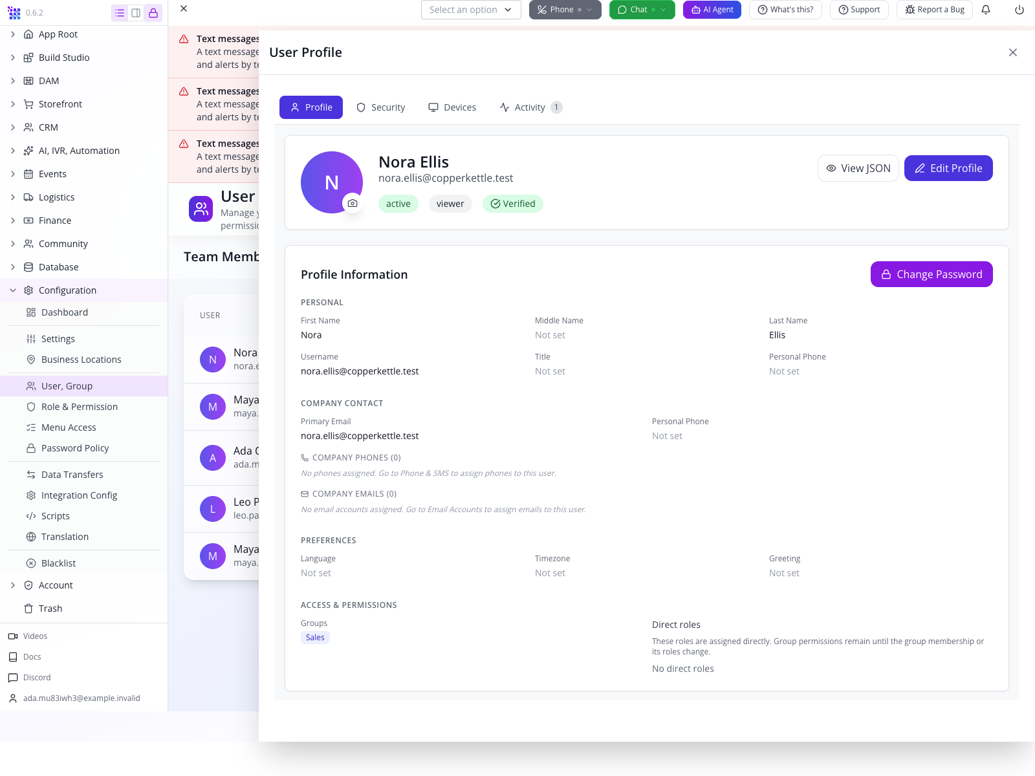Open the Chat status dropdown

tap(642, 10)
